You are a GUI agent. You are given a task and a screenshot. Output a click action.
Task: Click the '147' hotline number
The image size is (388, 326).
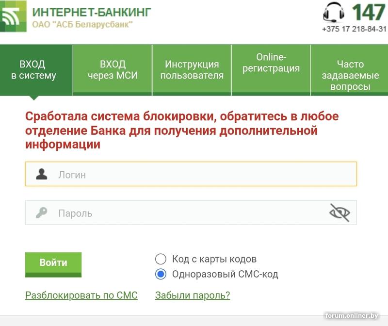[x=369, y=12]
